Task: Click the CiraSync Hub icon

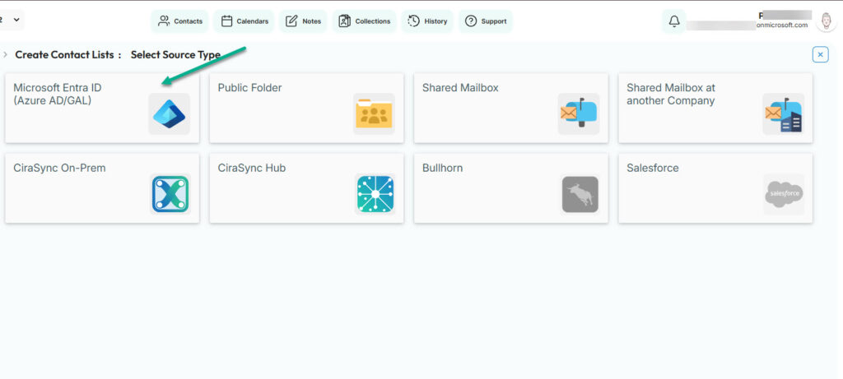Action: coord(375,194)
